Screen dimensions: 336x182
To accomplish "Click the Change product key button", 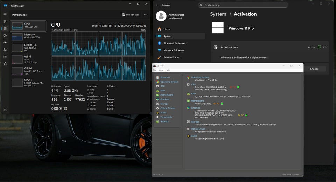I will click(x=314, y=69).
